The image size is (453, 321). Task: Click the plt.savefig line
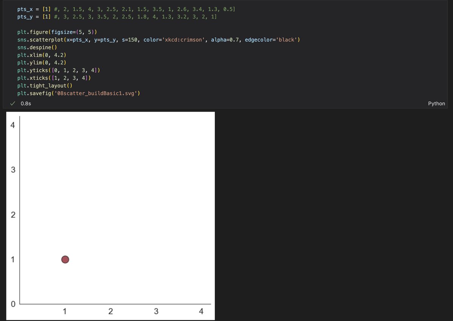pos(79,93)
